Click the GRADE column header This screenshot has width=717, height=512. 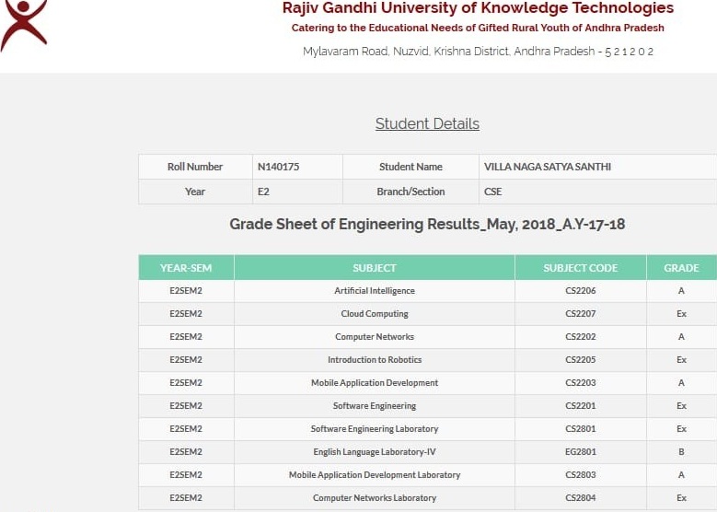pos(681,268)
